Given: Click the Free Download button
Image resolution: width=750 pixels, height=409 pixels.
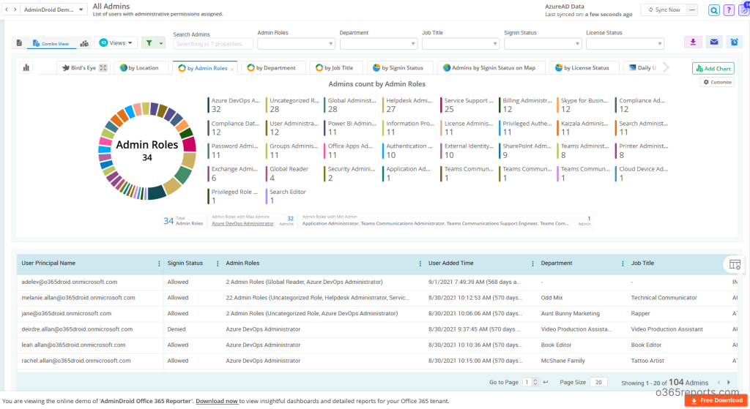Looking at the screenshot, I should [x=716, y=400].
